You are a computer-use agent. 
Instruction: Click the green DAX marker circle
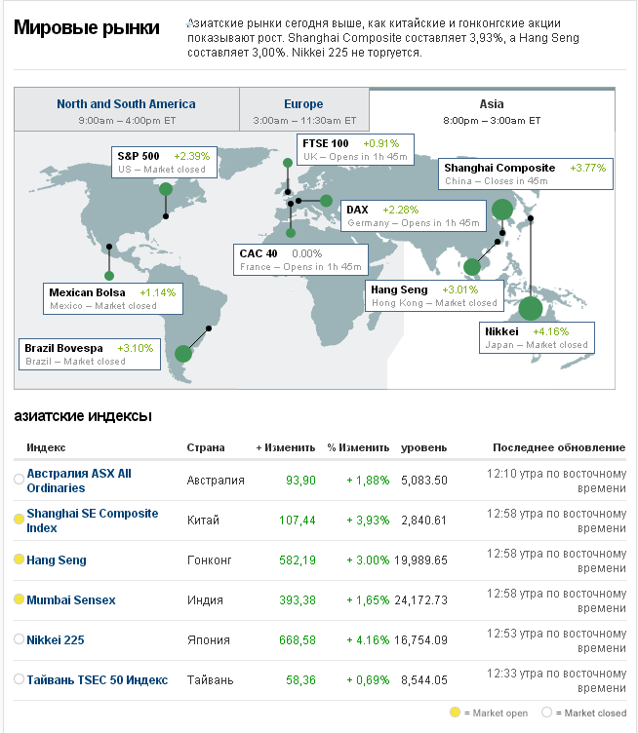327,201
